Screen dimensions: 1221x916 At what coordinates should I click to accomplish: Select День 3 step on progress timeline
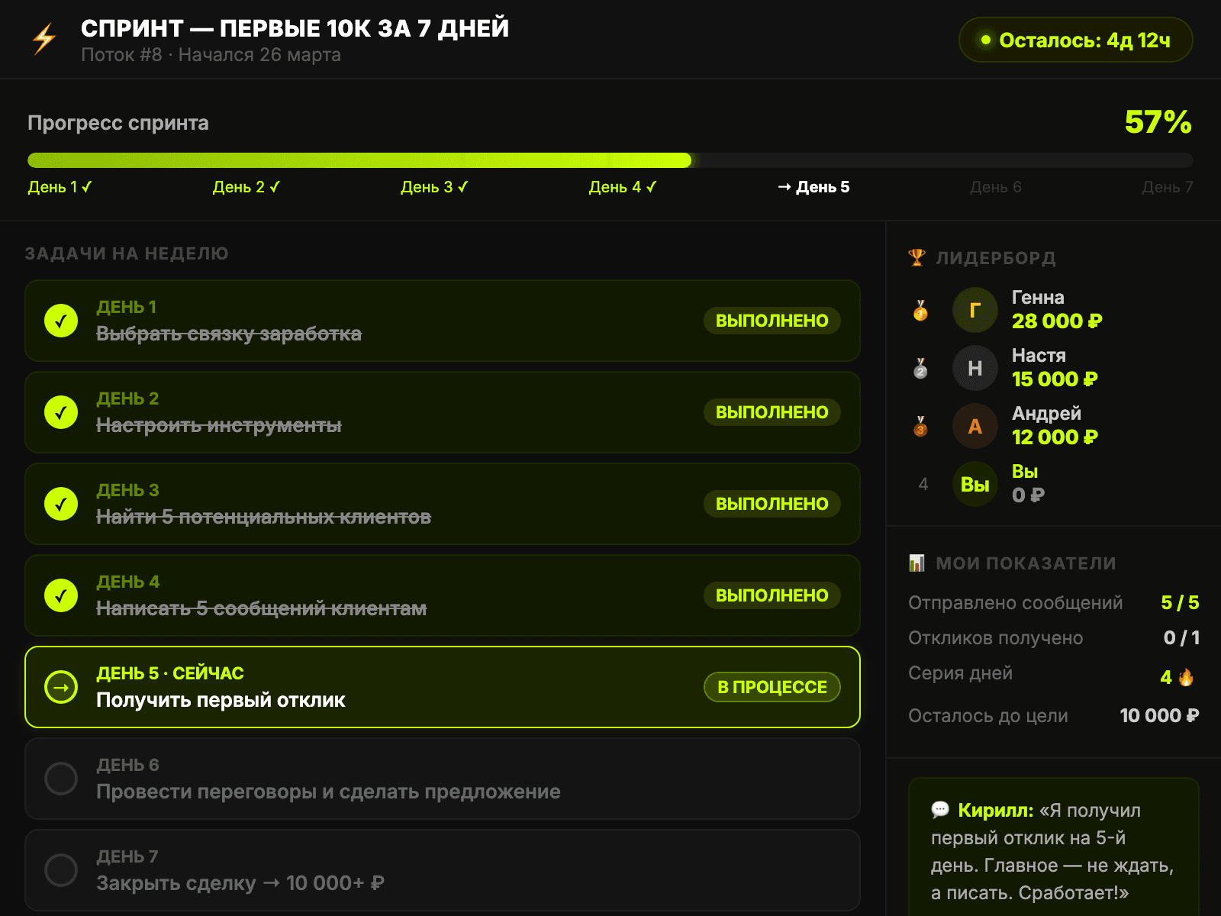coord(435,187)
